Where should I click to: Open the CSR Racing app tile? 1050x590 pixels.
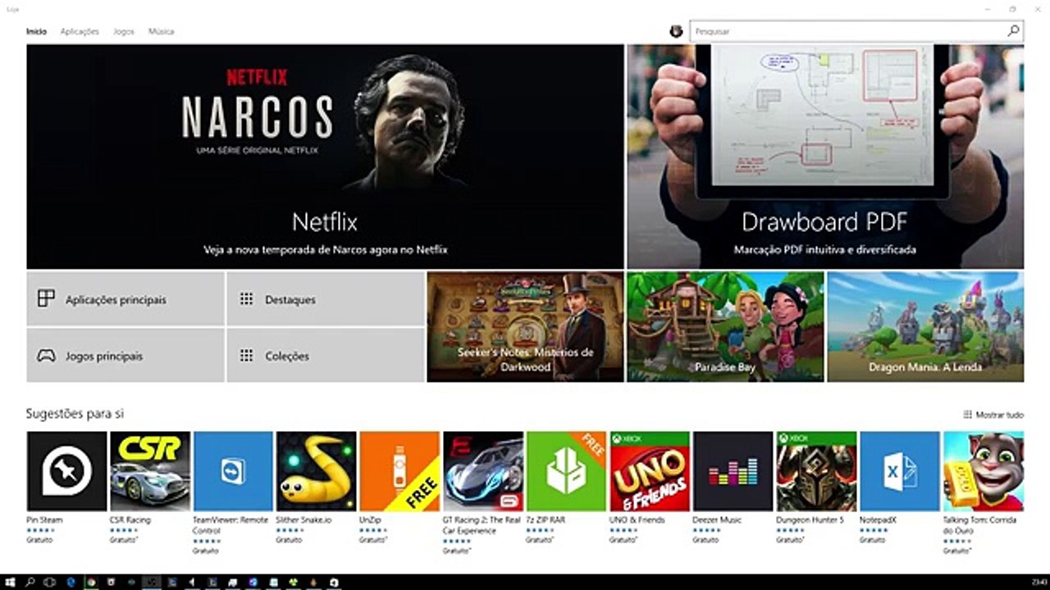tap(150, 471)
